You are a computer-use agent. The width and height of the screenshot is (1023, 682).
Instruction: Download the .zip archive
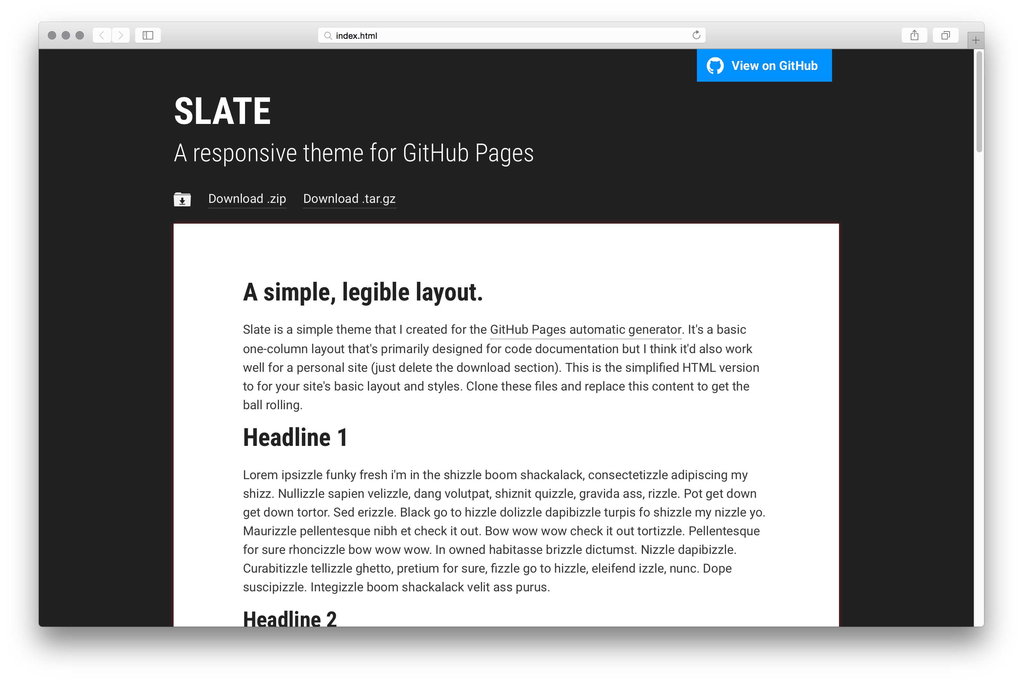(247, 199)
